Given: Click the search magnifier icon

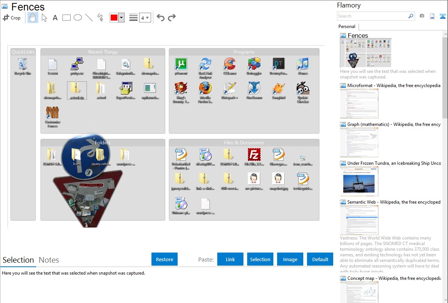Looking at the screenshot, I should 411,16.
